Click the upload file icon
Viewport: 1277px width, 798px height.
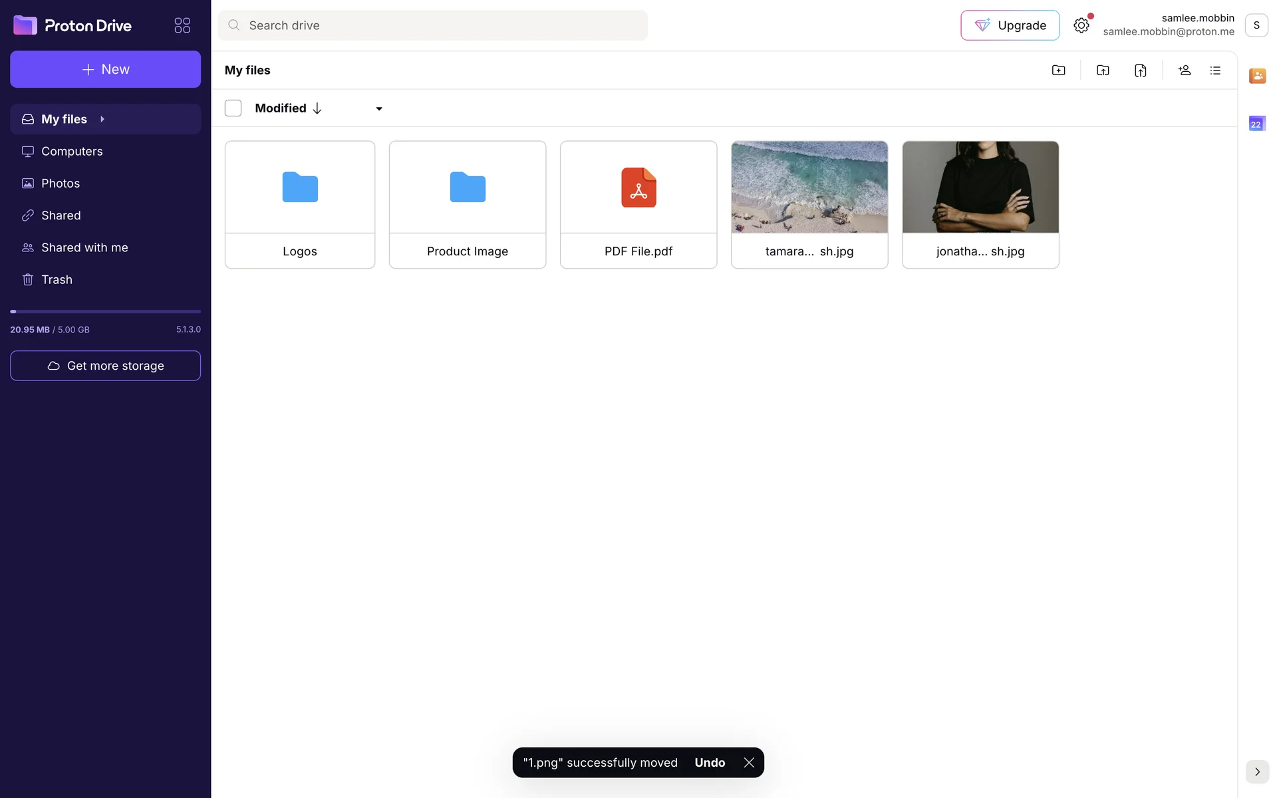[1140, 70]
